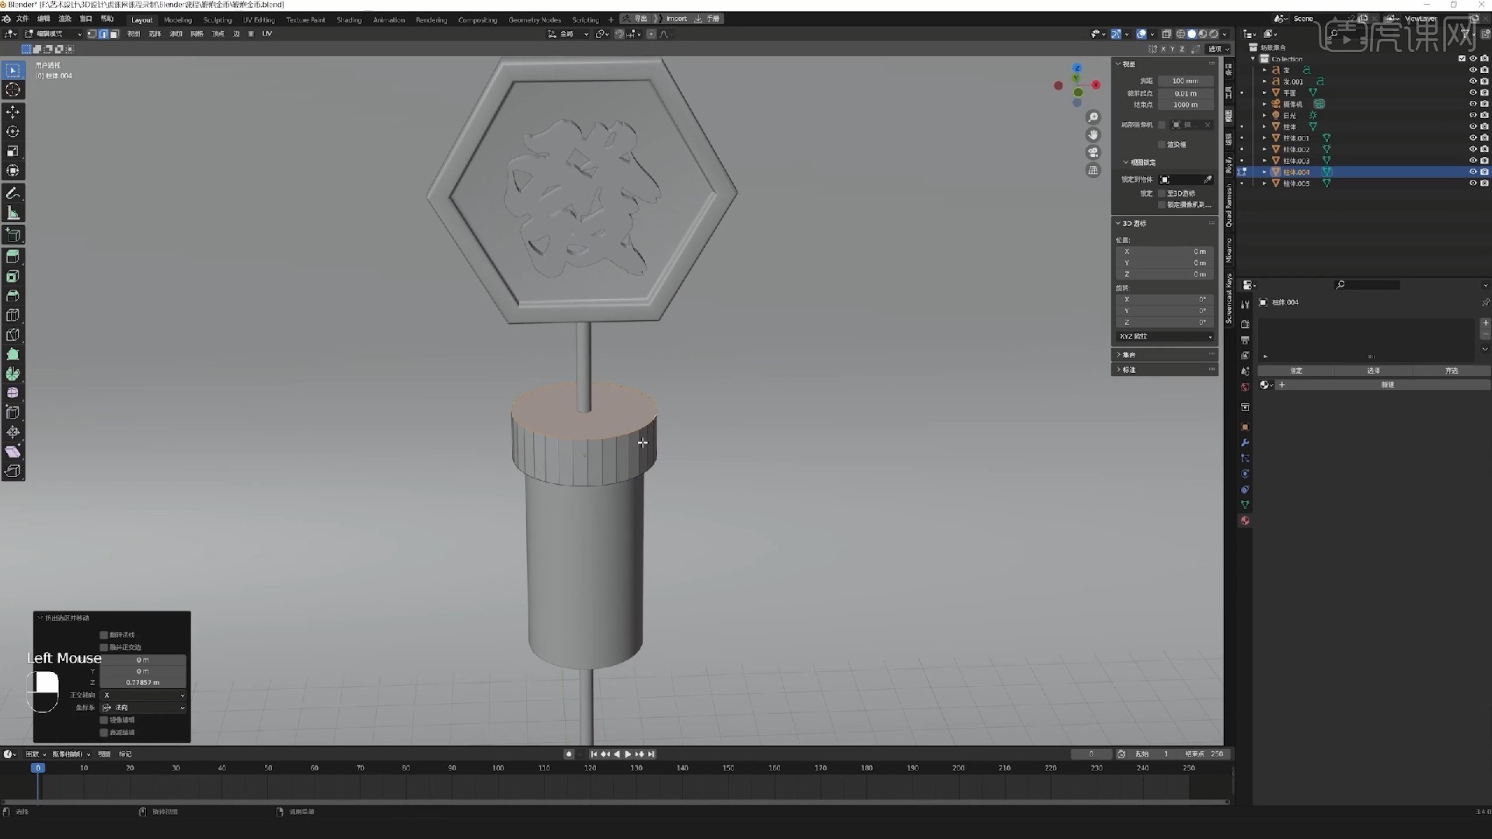
Task: Click the zoom view magnifier gizmo
Action: pos(1093,117)
